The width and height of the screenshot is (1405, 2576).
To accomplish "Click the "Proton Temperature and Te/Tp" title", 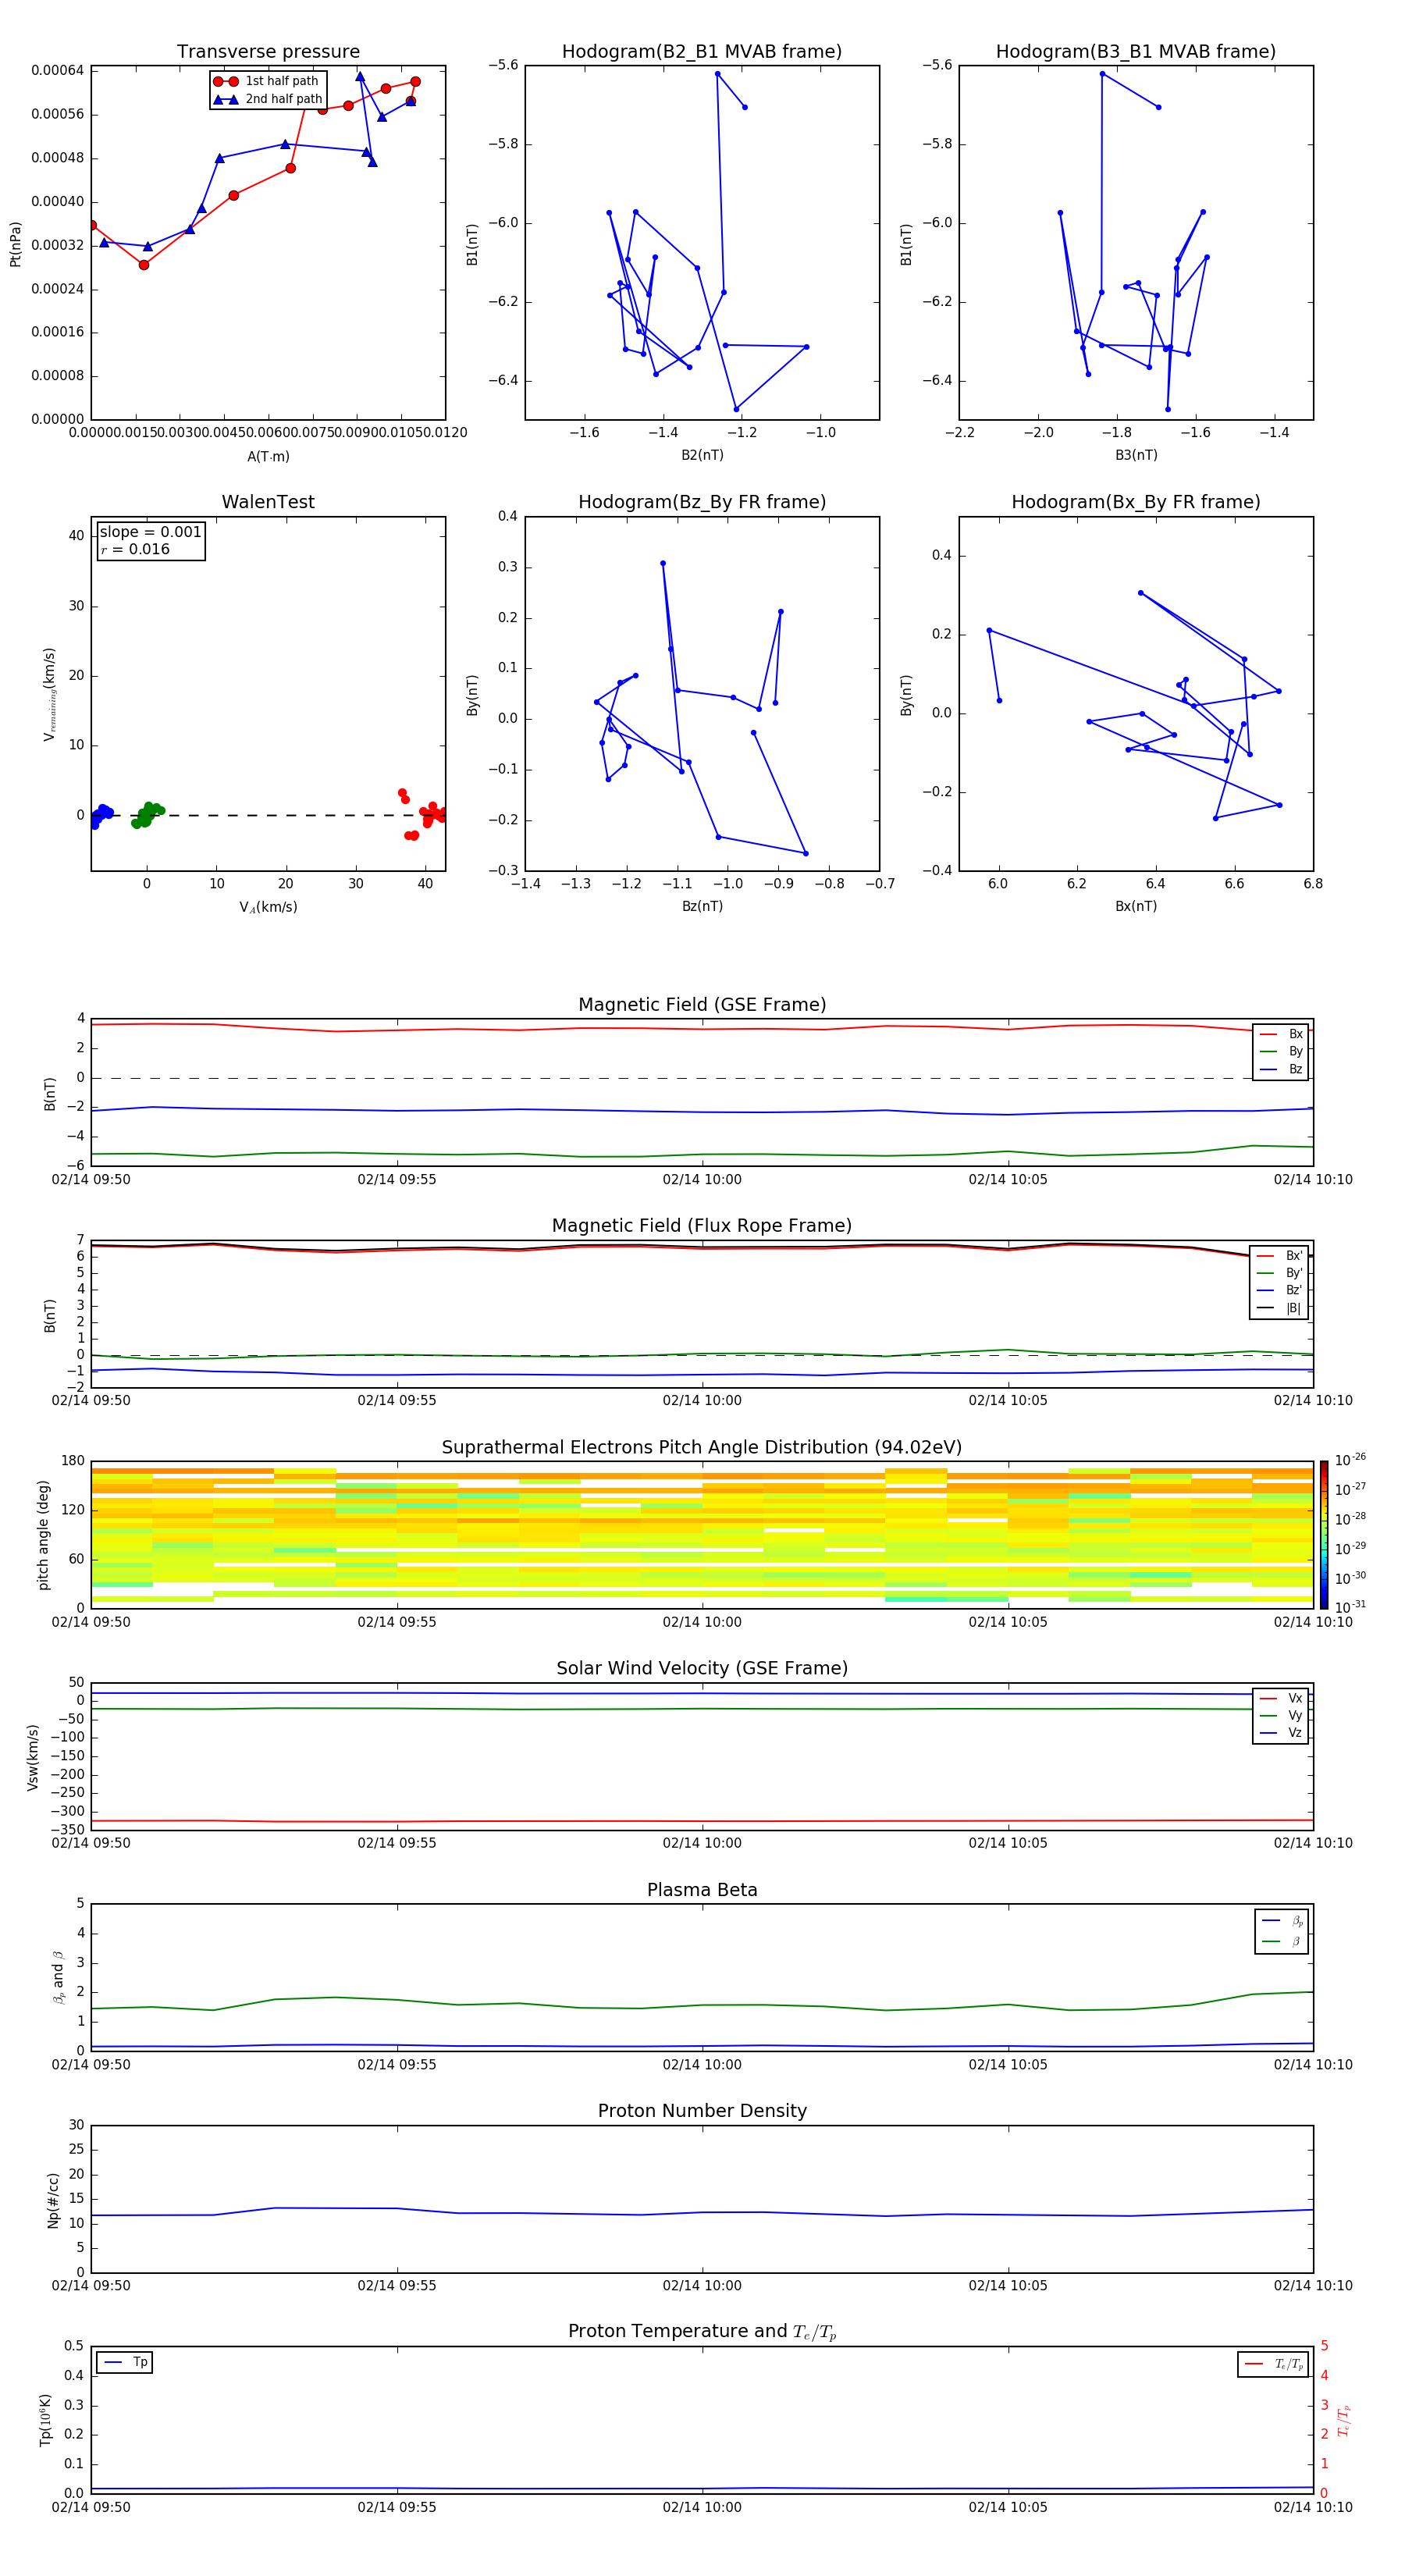I will 702,2332.
